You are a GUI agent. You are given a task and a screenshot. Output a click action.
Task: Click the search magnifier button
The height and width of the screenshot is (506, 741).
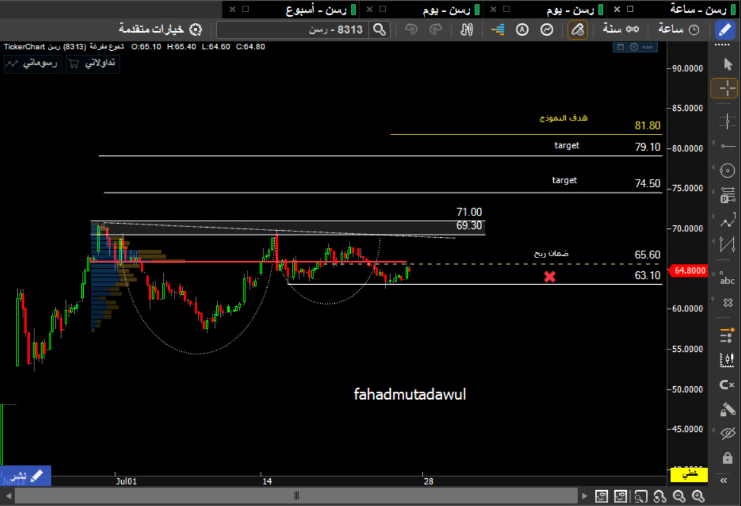coord(379,30)
